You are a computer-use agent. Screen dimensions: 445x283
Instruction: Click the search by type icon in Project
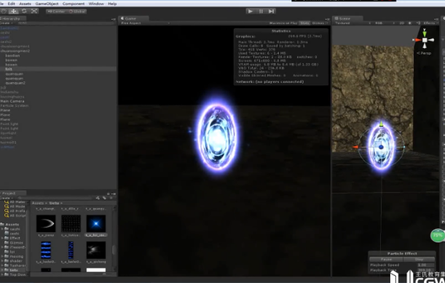pos(98,198)
